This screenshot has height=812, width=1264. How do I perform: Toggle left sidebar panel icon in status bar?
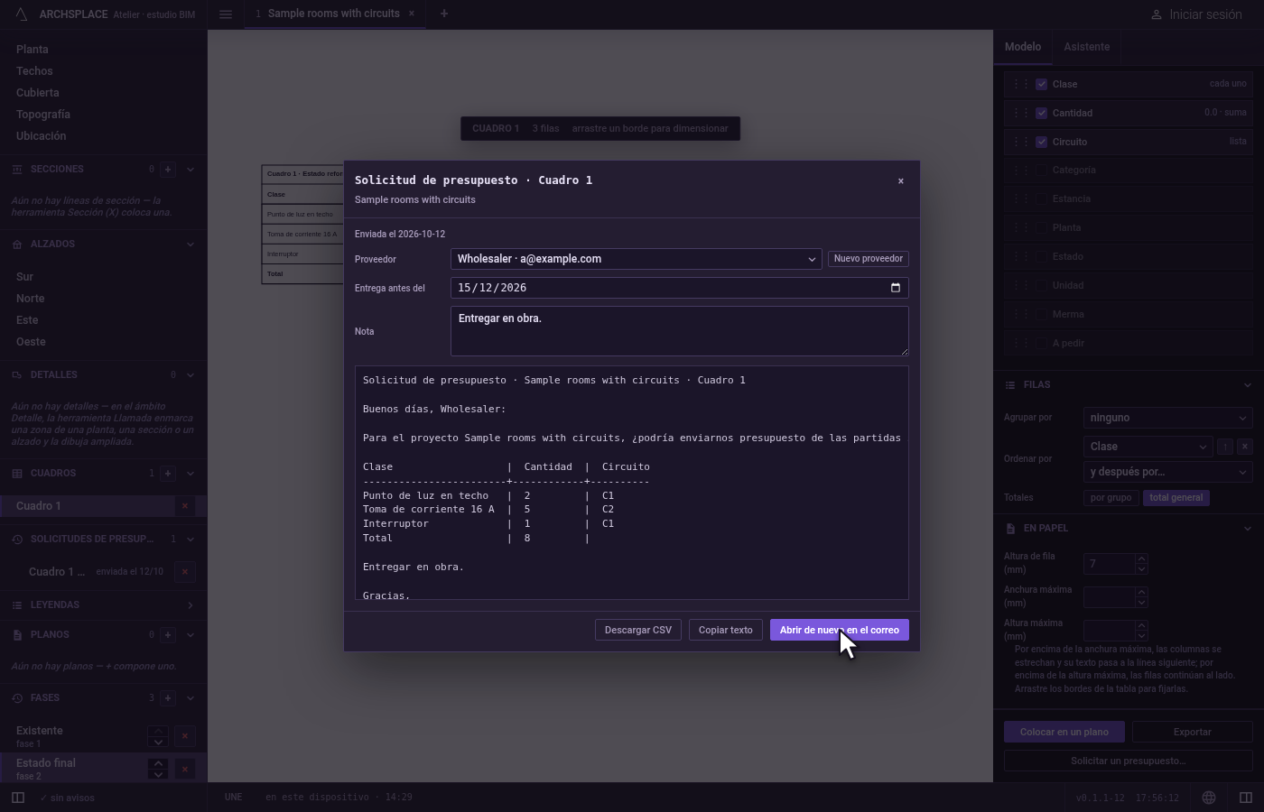point(18,798)
